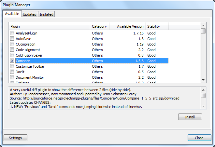Click version 0.5 of DocIt
The width and height of the screenshot is (215, 147).
point(141,72)
